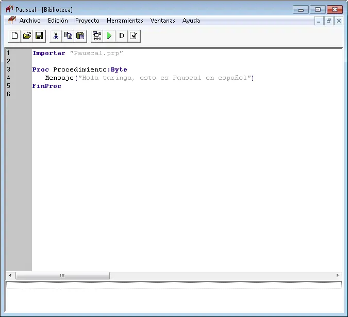Screen dimensions: 348x317
Task: Click line number 6 in the gutter
Action: click(8, 94)
